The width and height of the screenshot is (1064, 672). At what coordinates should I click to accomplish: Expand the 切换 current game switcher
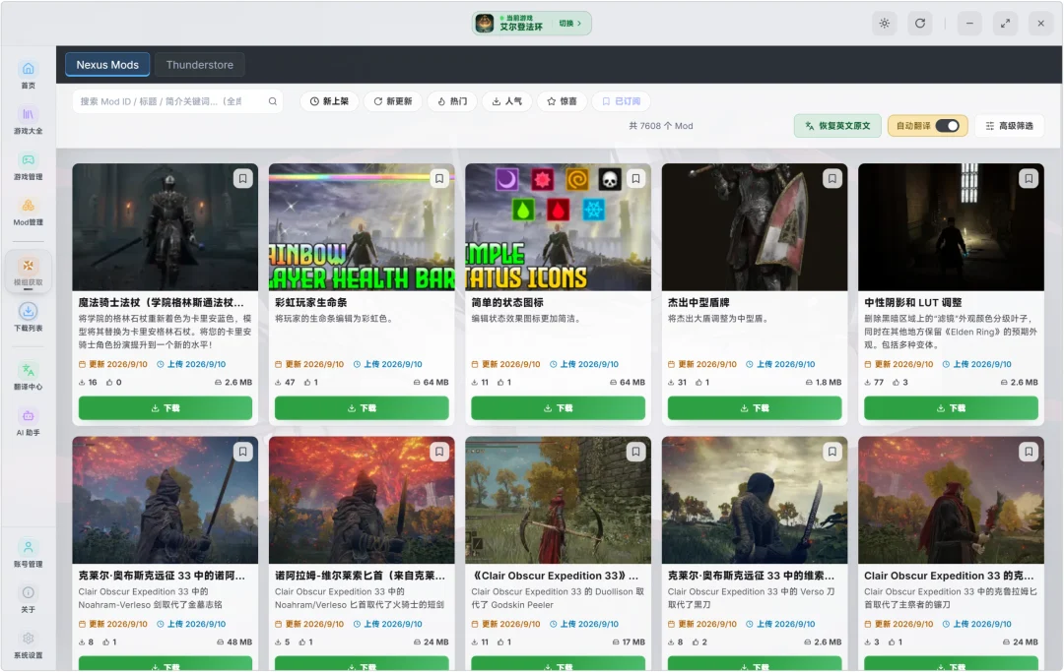click(x=570, y=23)
